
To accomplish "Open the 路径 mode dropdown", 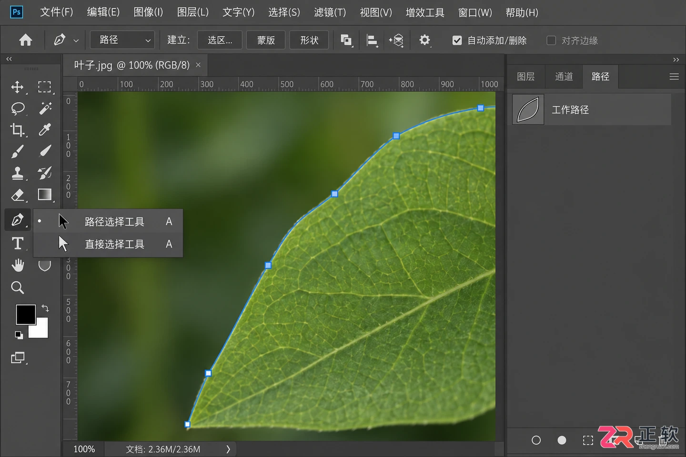I will (122, 40).
